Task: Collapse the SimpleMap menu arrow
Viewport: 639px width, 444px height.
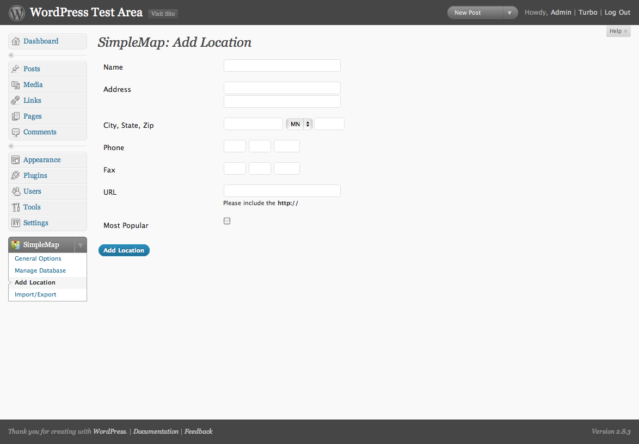Action: coord(81,245)
